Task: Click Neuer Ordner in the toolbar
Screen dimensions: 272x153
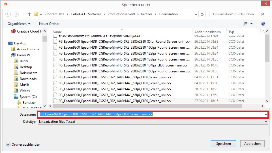Action: (49, 24)
